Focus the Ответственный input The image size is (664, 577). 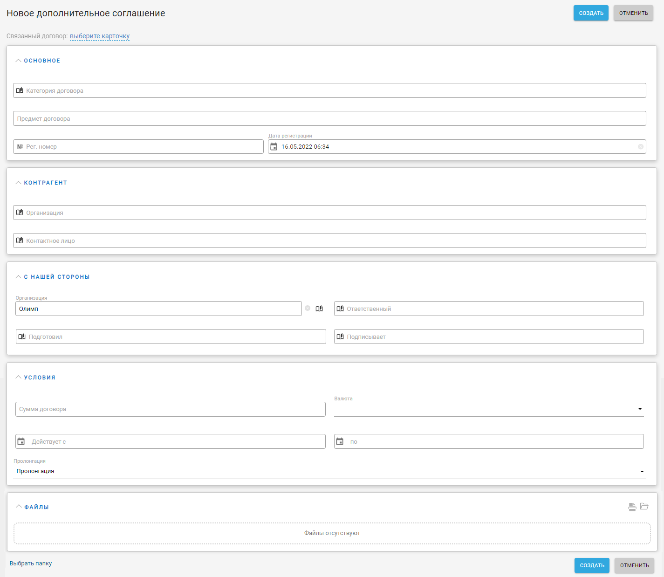point(489,309)
